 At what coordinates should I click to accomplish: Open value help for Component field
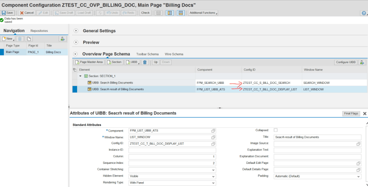pyautogui.click(x=213, y=131)
